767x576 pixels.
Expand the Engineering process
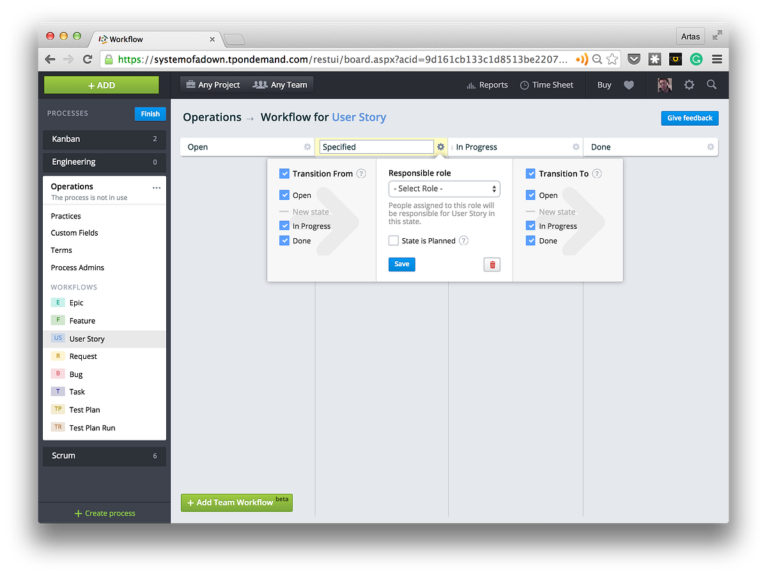click(104, 162)
